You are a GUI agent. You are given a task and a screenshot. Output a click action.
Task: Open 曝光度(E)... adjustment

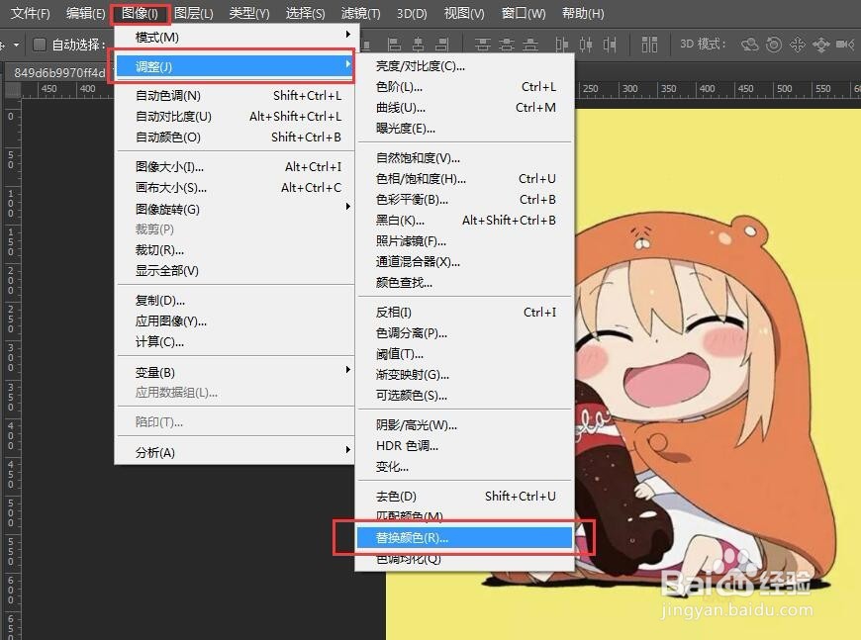[464, 129]
